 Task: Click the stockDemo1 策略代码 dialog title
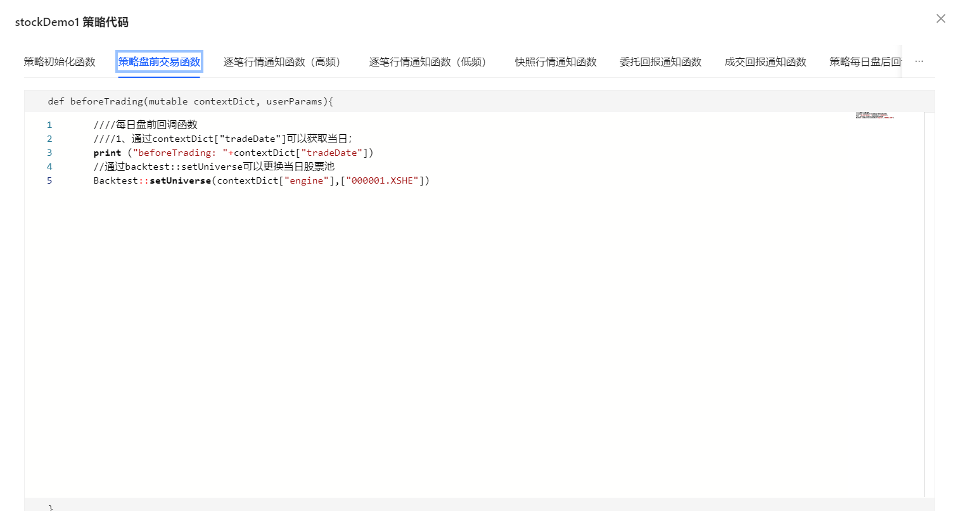point(72,22)
